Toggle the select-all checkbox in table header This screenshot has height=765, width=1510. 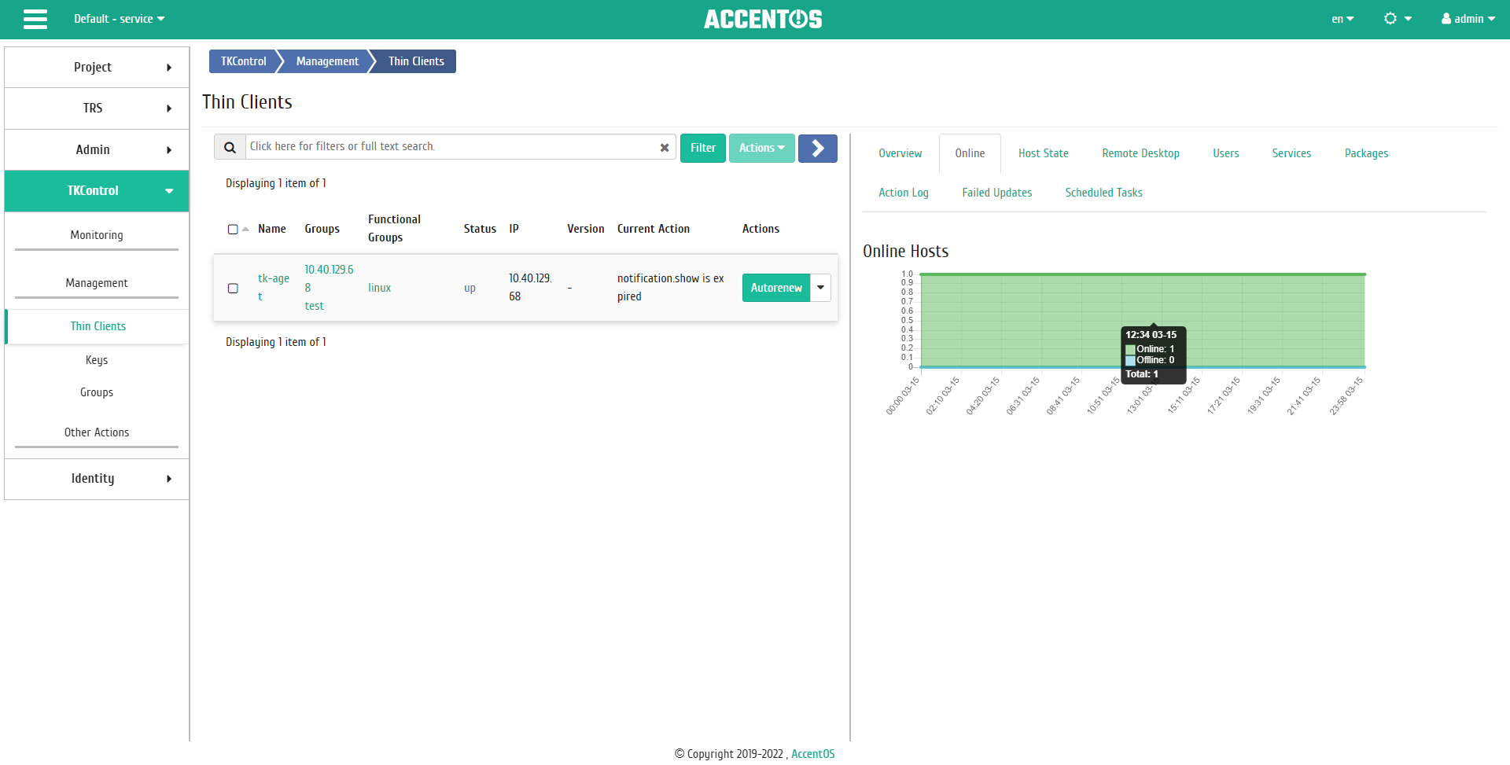(x=233, y=230)
